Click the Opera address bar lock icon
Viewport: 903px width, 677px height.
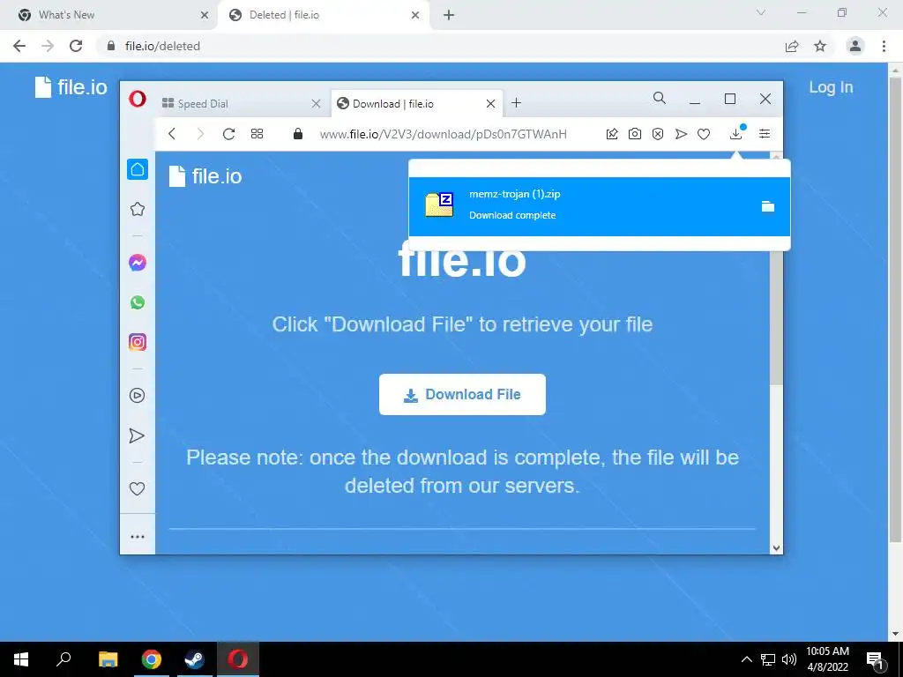pos(298,134)
